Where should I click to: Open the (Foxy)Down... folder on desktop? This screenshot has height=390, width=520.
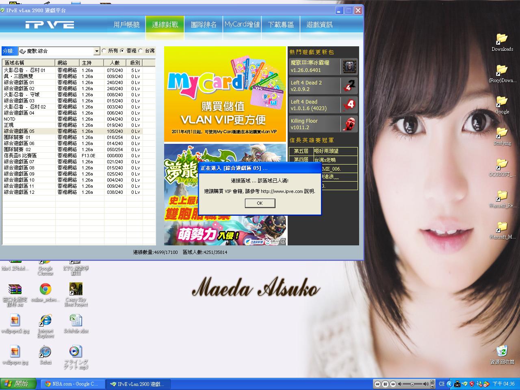(502, 74)
